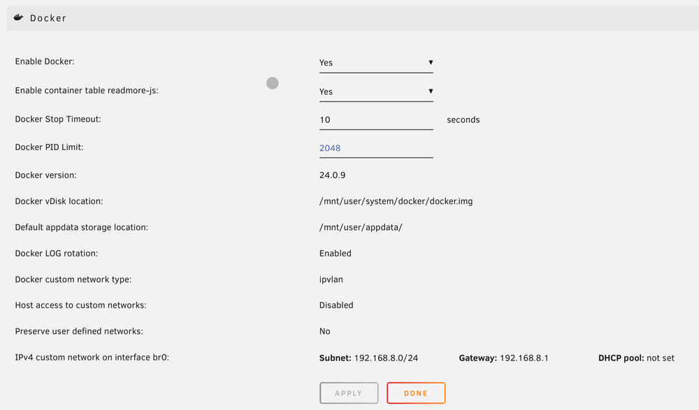The width and height of the screenshot is (699, 410).
Task: Click the host access value 'Disabled'
Action: (336, 305)
